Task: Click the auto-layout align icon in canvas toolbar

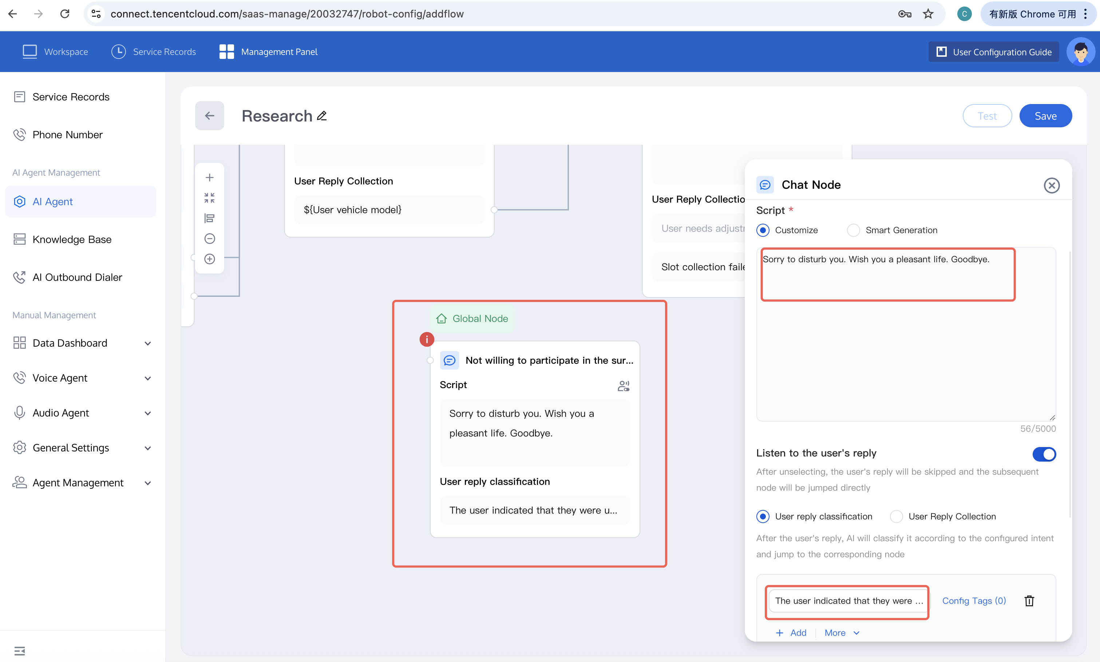Action: point(209,218)
